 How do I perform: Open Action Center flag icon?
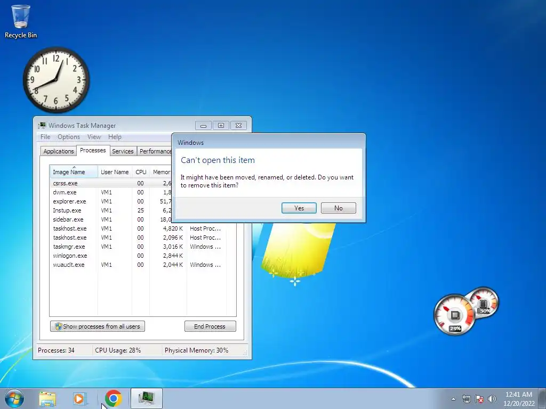(479, 399)
